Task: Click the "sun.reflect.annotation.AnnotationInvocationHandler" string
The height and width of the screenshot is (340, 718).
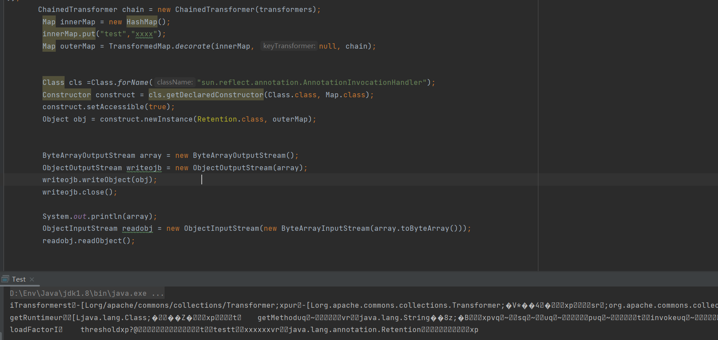Action: coord(312,82)
